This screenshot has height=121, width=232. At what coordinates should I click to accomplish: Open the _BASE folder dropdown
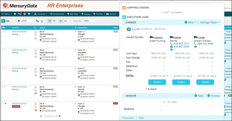pos(26,21)
